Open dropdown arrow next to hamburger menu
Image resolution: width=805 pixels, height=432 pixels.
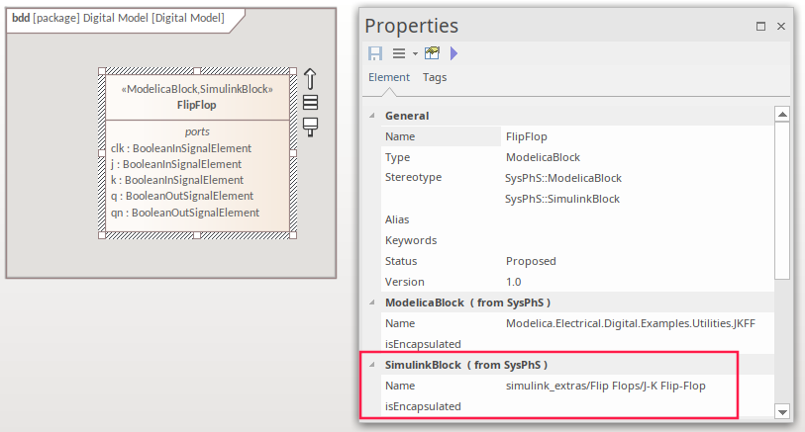[415, 53]
